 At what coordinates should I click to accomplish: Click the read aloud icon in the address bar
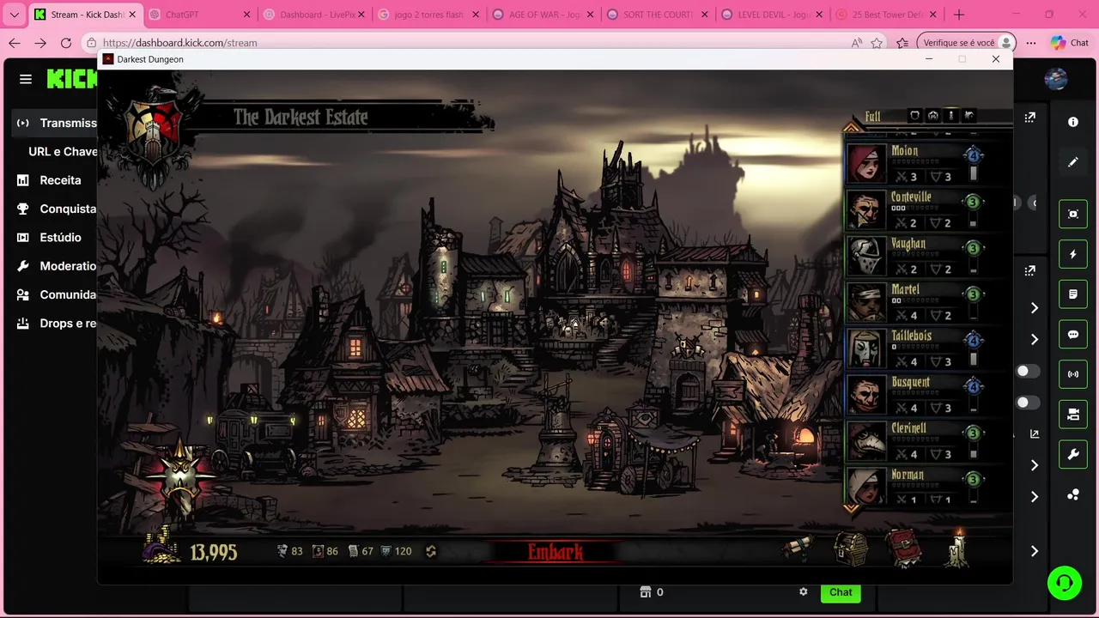tap(856, 43)
